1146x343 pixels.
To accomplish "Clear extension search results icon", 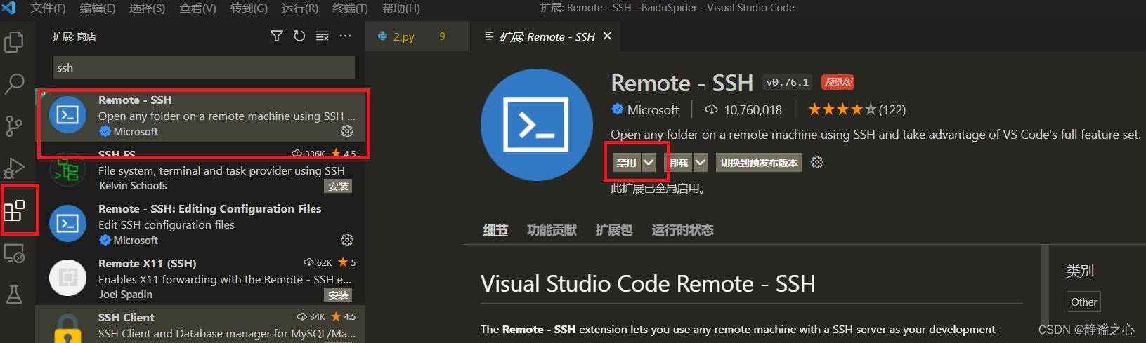I will [x=323, y=36].
